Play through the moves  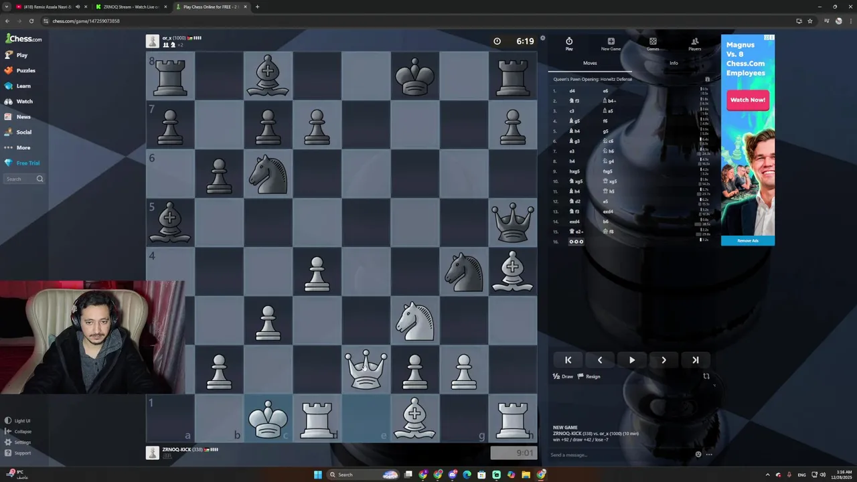coord(632,360)
